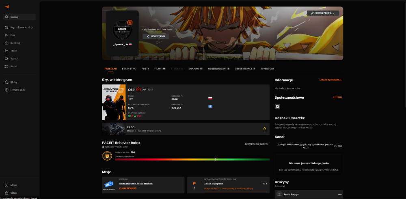Click the Poland flag for Ranking PL
The height and width of the screenshot is (199, 406).
click(x=210, y=98)
